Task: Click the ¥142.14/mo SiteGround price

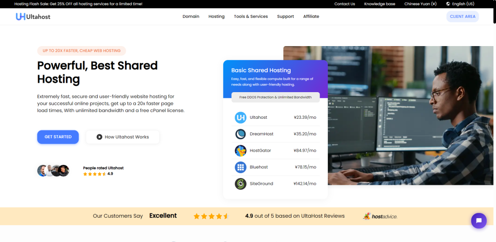Action: [305, 184]
